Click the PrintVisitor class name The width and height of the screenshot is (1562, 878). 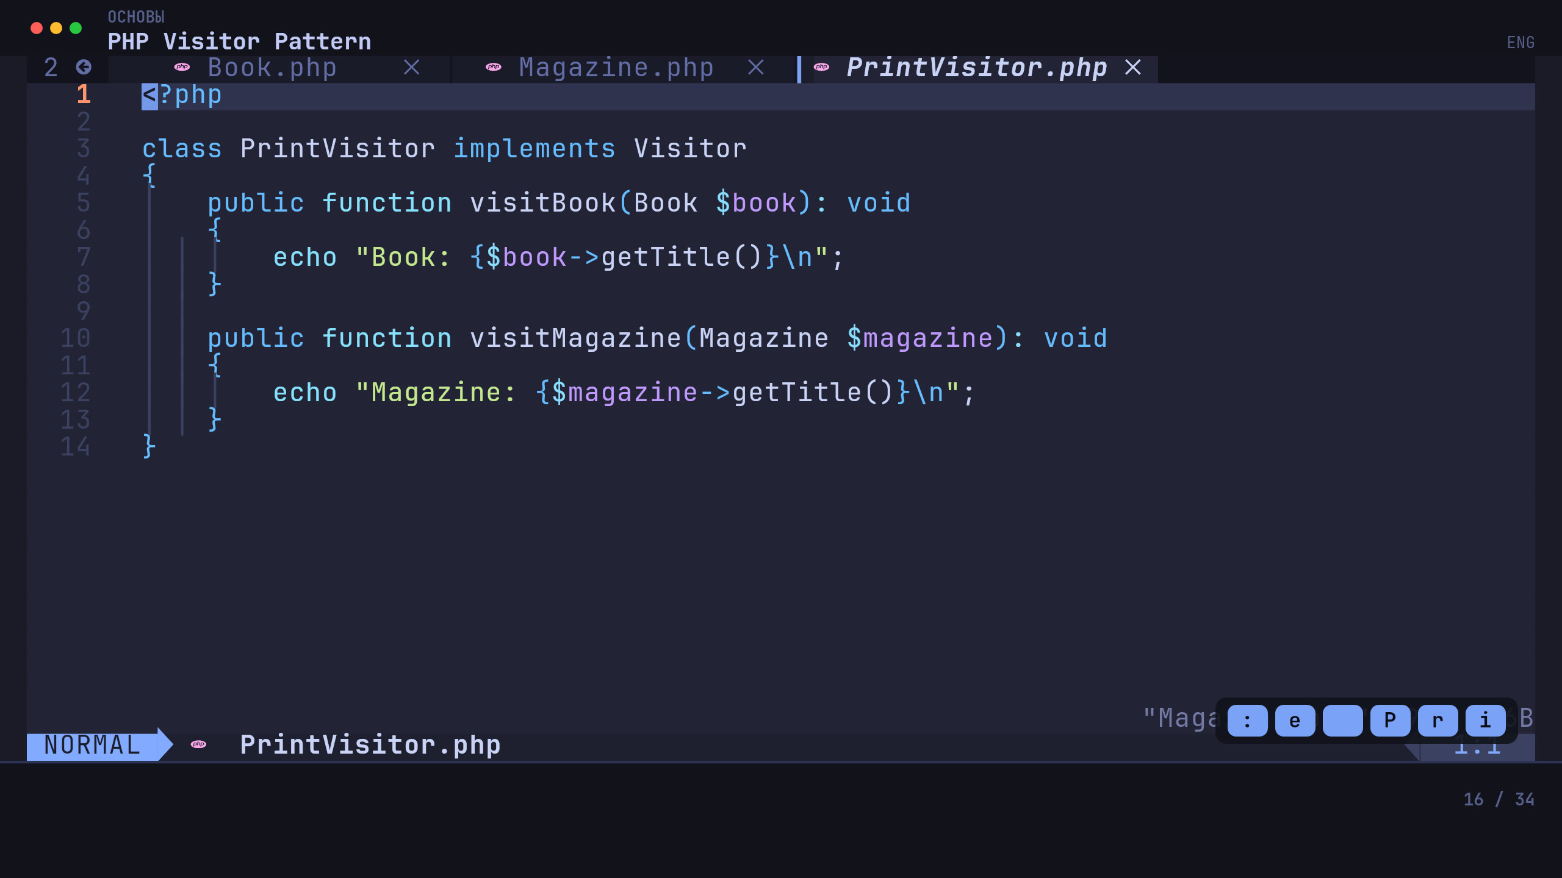(x=337, y=149)
